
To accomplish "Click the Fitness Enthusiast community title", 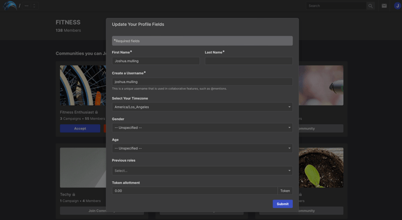I will 77,112.
